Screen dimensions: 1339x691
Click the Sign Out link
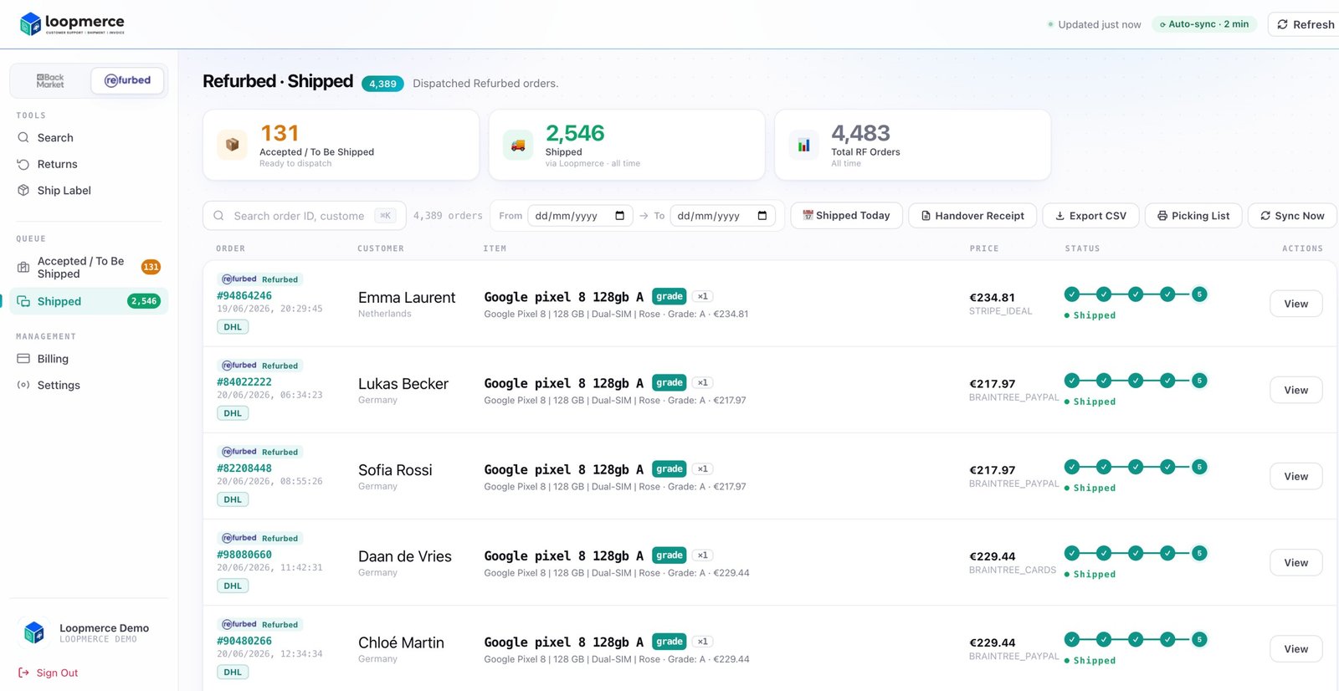(49, 673)
